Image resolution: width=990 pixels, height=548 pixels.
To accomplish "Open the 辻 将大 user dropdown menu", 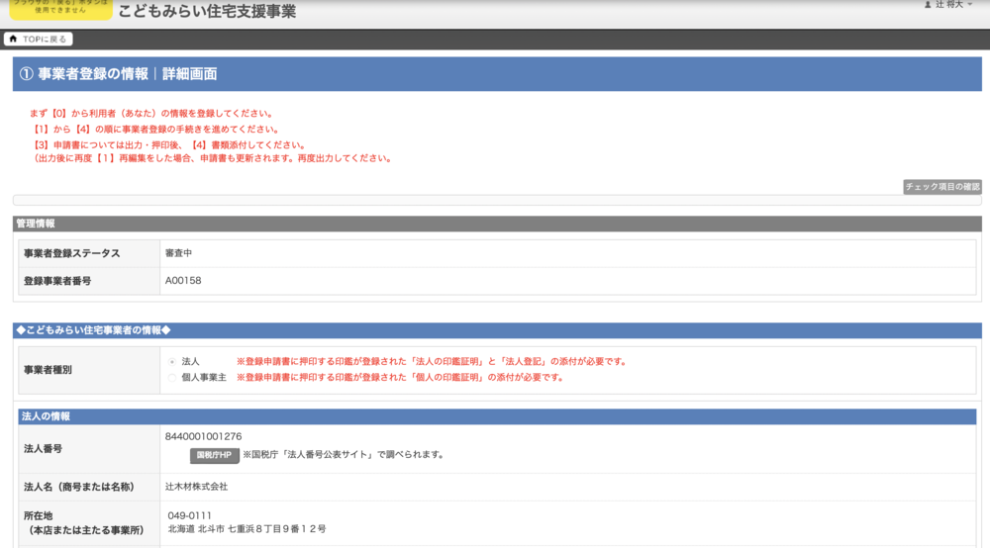I will tap(948, 4).
